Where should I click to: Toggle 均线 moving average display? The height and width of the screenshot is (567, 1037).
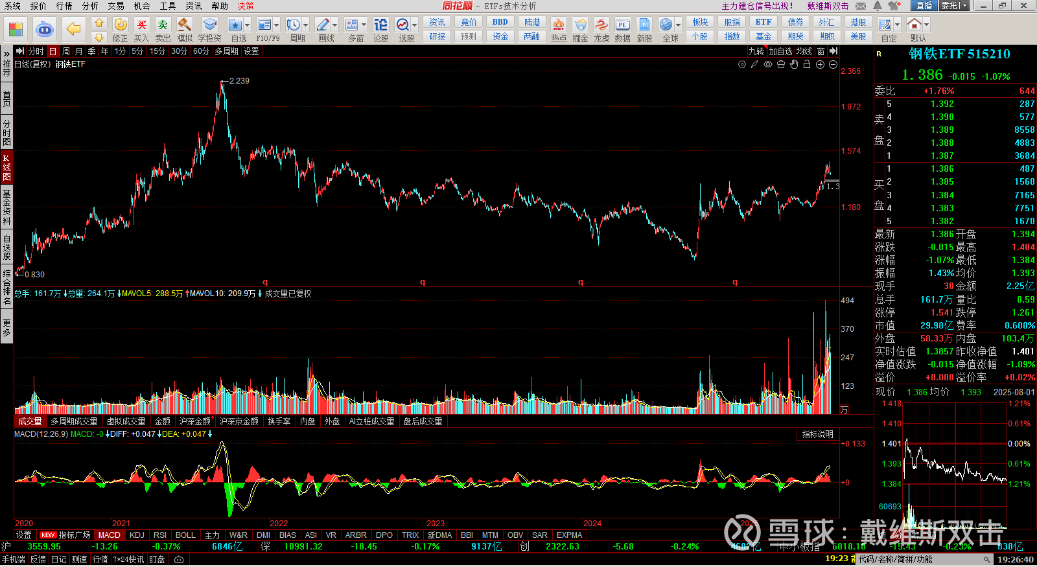coord(804,51)
